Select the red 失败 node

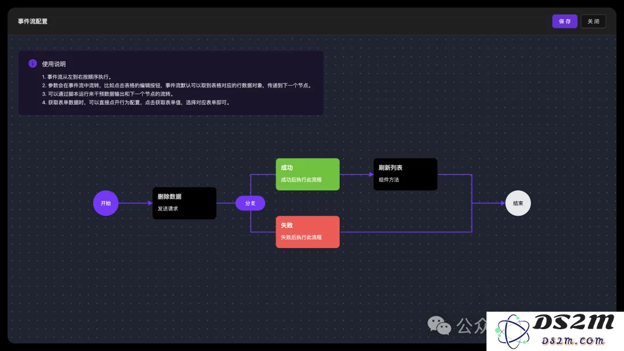click(x=307, y=232)
